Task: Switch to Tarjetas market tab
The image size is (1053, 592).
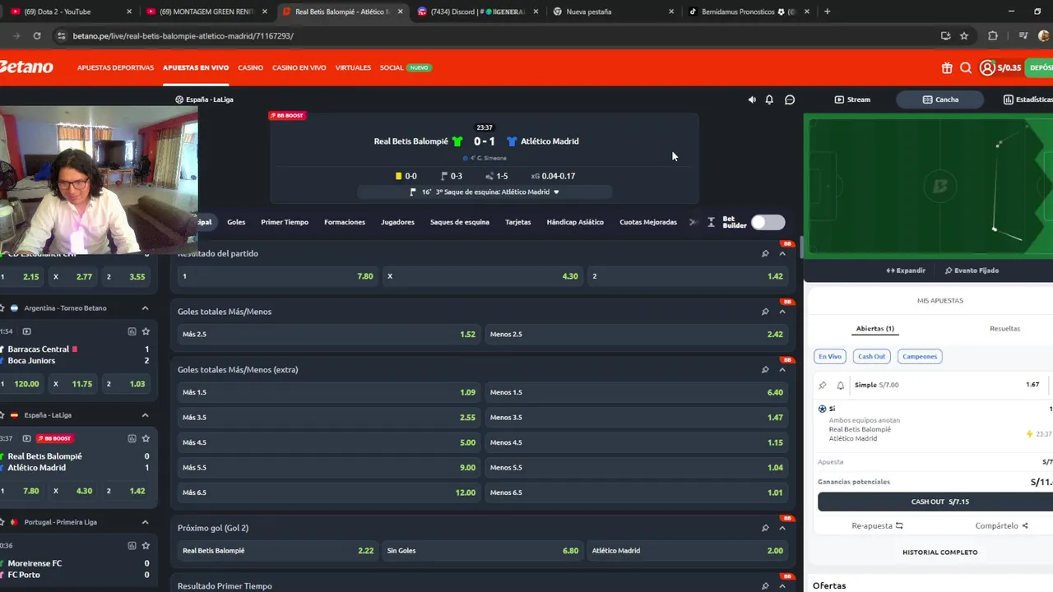Action: [518, 222]
